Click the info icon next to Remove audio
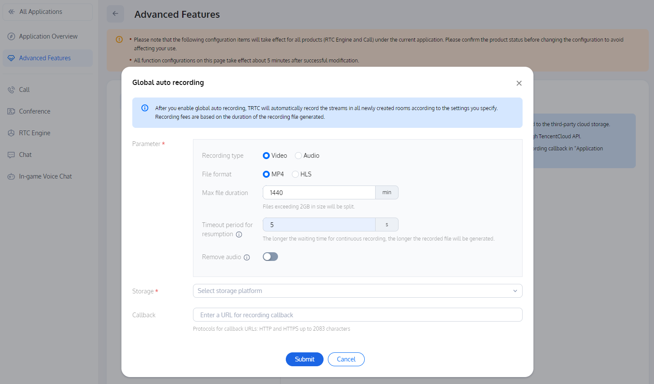 click(247, 257)
